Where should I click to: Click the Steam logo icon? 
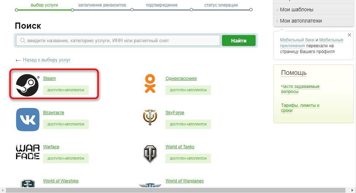27,85
